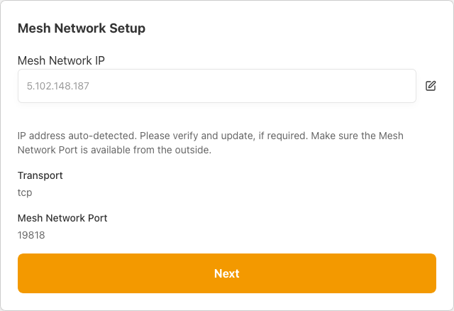Click the 'Next' label on the orange button
This screenshot has width=454, height=311.
(x=227, y=273)
